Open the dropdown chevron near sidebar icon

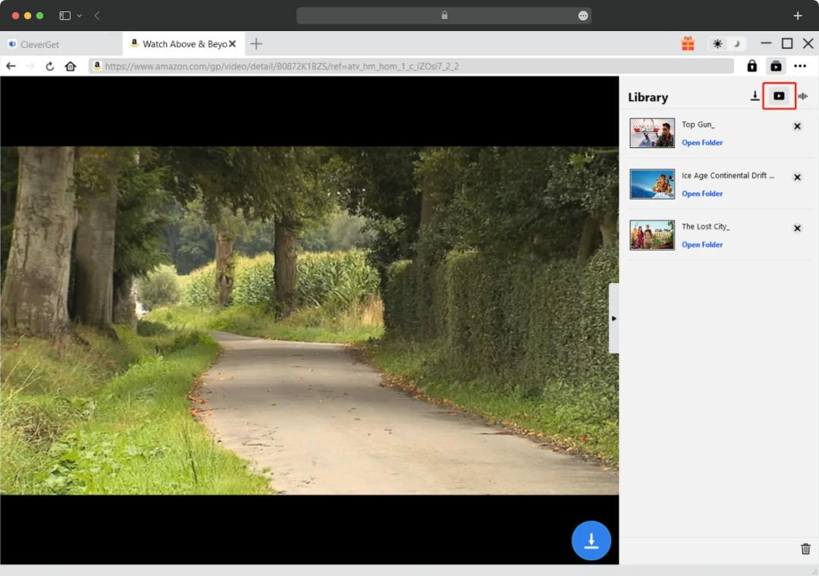(80, 15)
